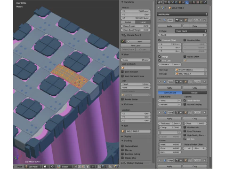Click New in Grease Pencil panel
The height and width of the screenshot is (169, 226).
(138, 41)
